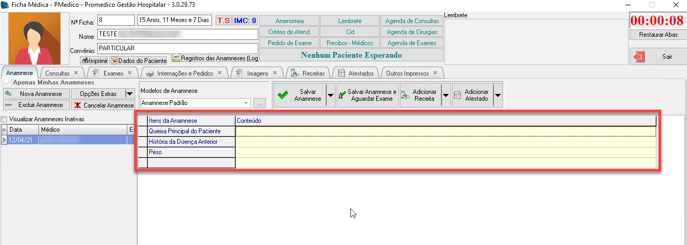Screen dimensions: 687x245
Task: Expand the Adicionar Atestado dropdown arrow
Action: pos(498,95)
